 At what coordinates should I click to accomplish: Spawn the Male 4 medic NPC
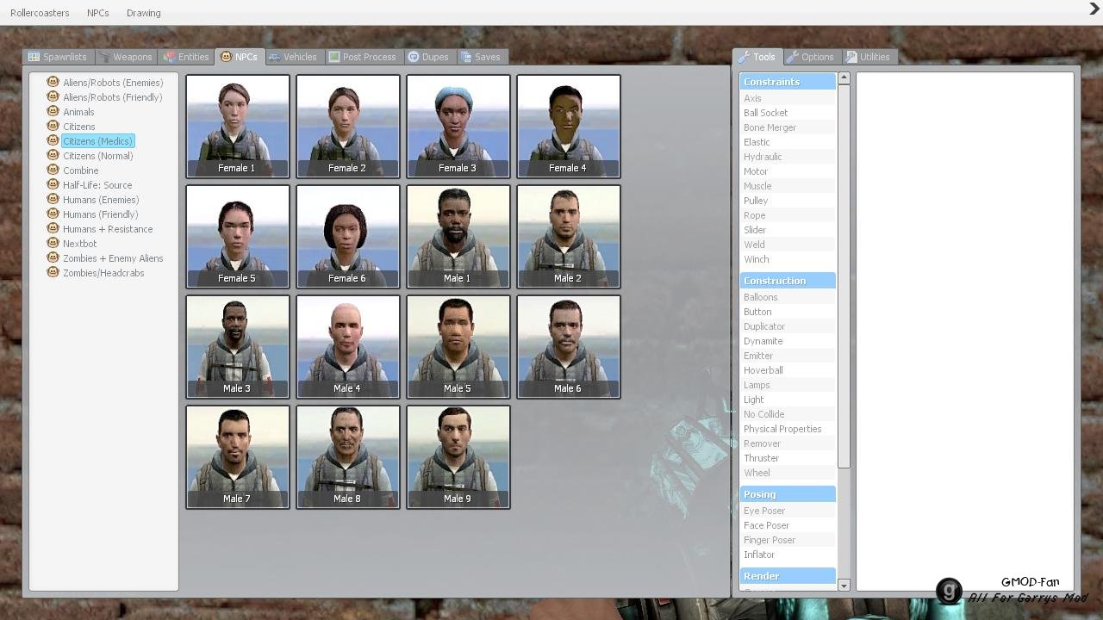pos(348,347)
